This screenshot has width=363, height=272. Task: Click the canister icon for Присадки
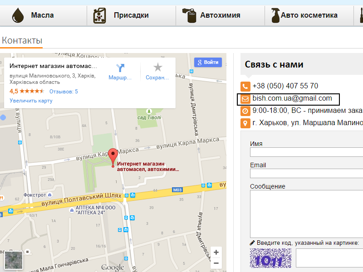[100, 15]
